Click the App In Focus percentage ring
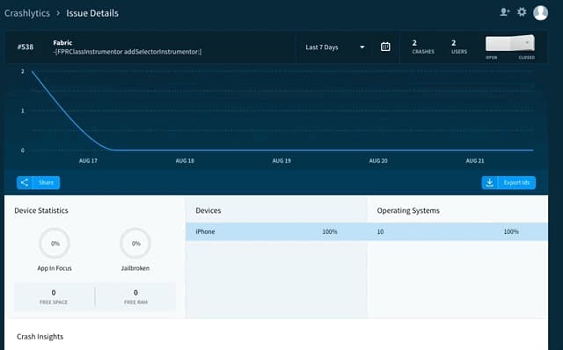This screenshot has width=563, height=350. pyautogui.click(x=55, y=243)
